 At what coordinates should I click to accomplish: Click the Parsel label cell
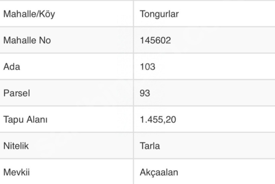point(17,93)
